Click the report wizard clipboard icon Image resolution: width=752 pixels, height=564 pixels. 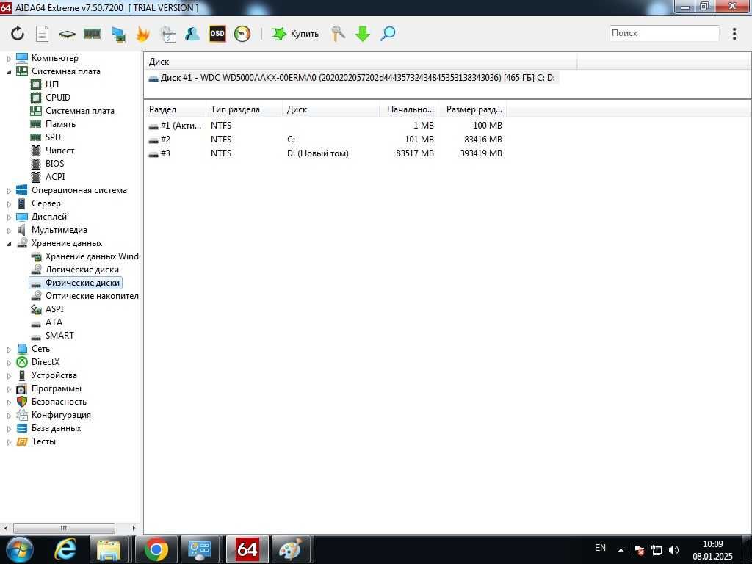[168, 34]
